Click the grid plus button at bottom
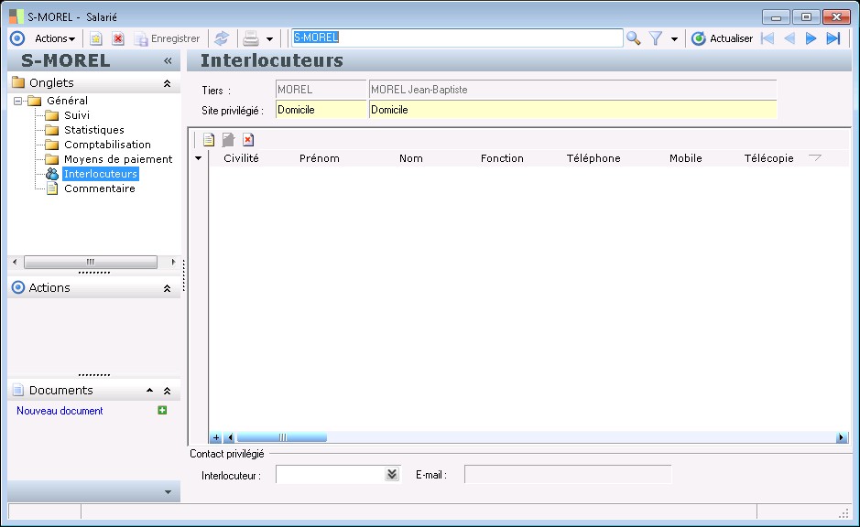Image resolution: width=860 pixels, height=527 pixels. click(216, 437)
